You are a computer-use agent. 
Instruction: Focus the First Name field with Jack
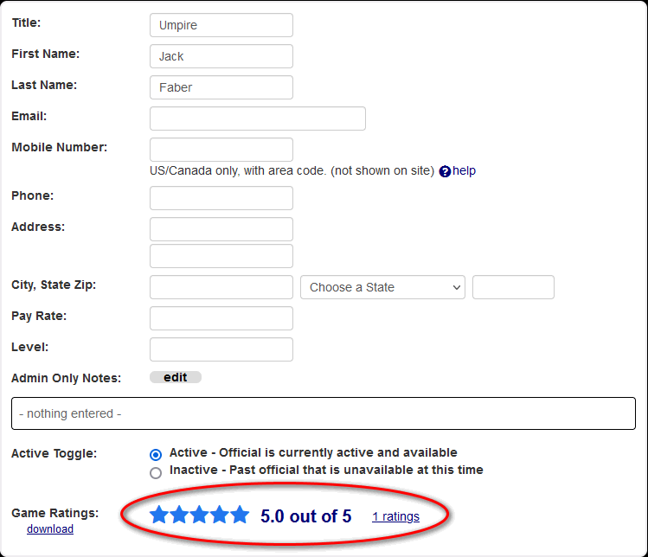click(221, 56)
